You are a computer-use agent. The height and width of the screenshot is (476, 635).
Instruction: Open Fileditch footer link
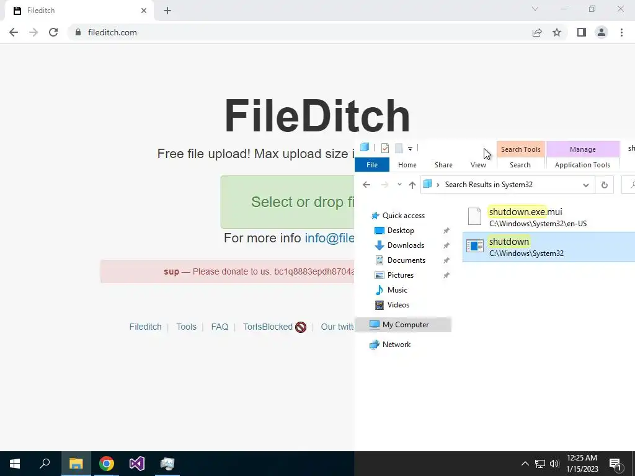[x=145, y=327]
